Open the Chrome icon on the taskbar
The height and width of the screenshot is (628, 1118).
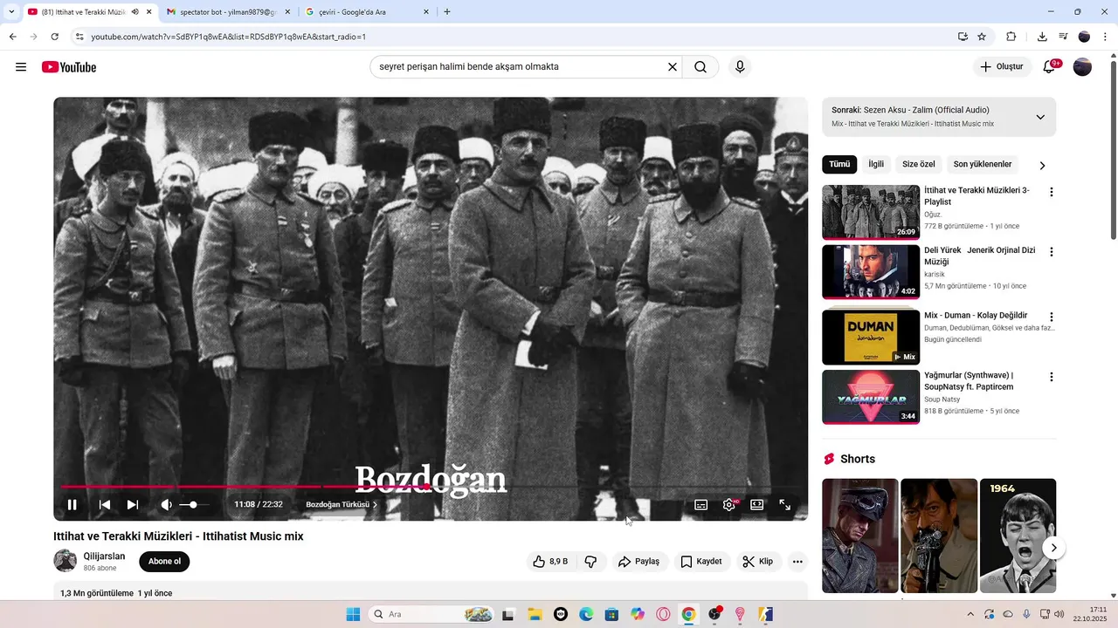coord(689,614)
